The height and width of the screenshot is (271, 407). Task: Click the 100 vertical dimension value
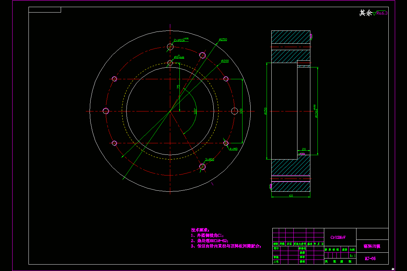click(241, 111)
